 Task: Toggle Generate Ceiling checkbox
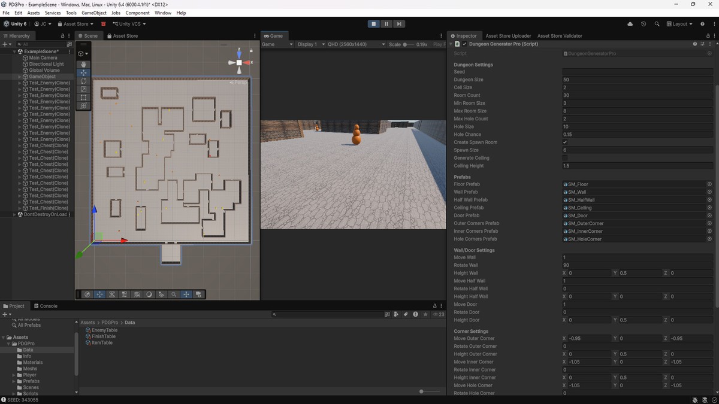coord(565,158)
